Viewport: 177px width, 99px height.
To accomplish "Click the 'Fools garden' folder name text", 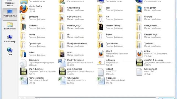I will click(x=150, y=8).
